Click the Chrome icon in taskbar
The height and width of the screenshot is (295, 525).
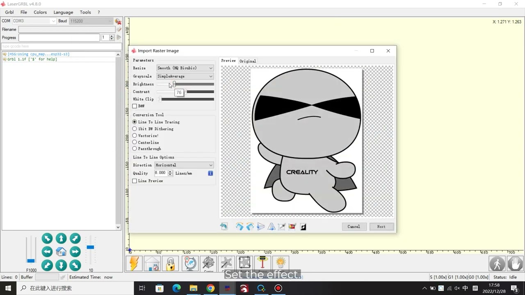click(x=210, y=288)
